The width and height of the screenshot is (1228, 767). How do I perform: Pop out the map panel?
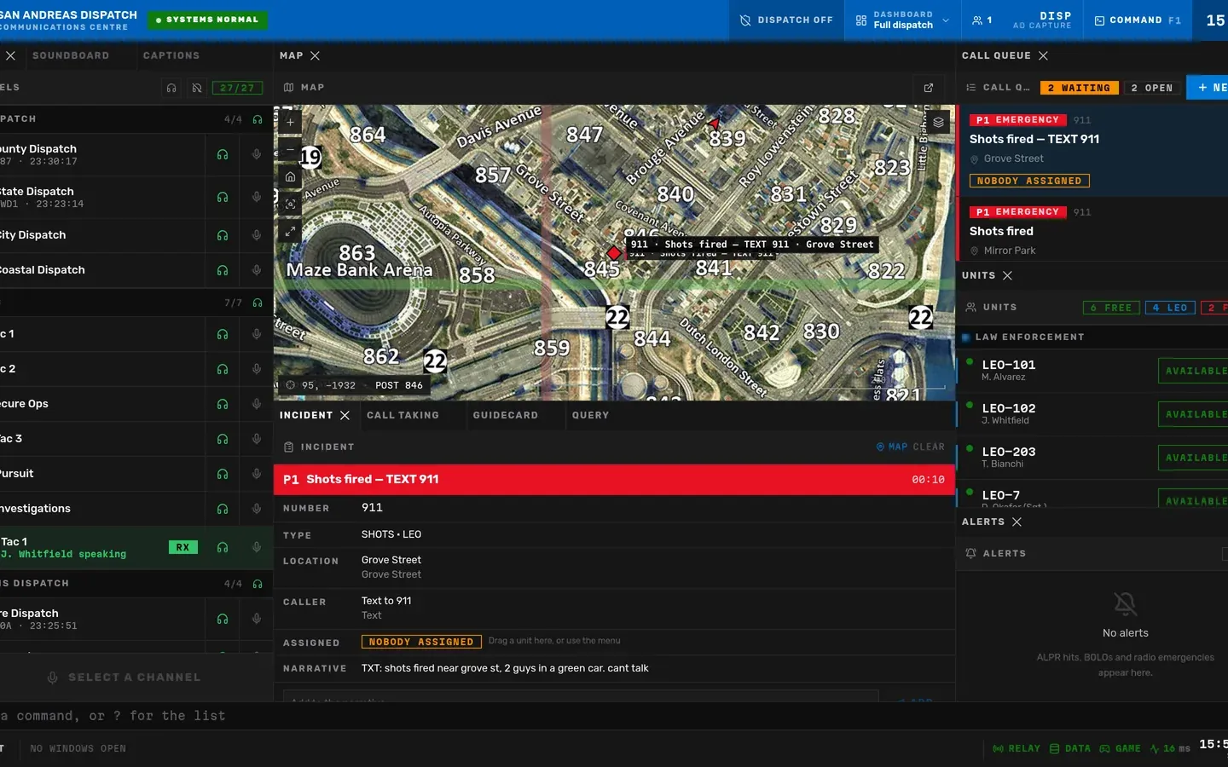pos(929,88)
